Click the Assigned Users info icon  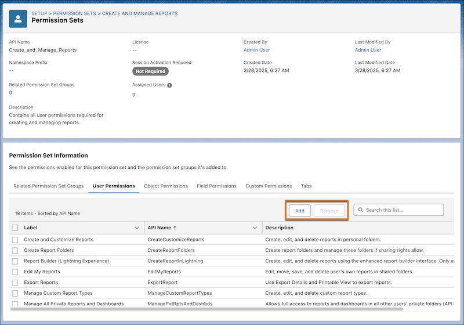(169, 85)
